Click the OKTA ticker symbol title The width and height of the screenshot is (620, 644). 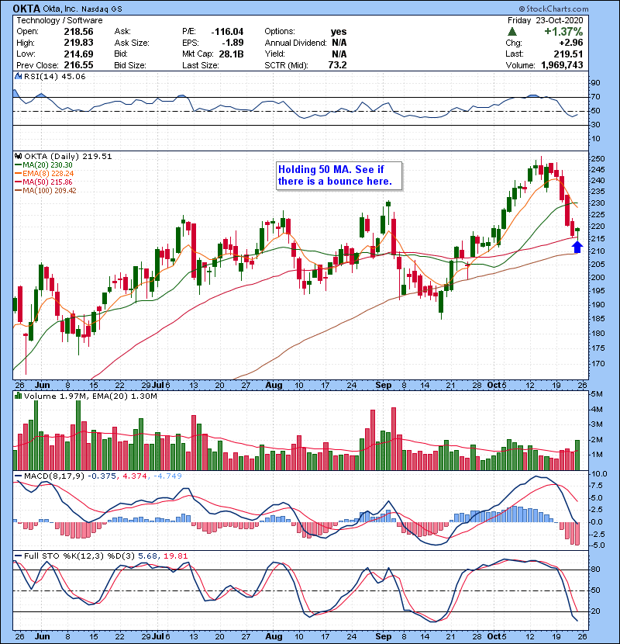pyautogui.click(x=29, y=7)
